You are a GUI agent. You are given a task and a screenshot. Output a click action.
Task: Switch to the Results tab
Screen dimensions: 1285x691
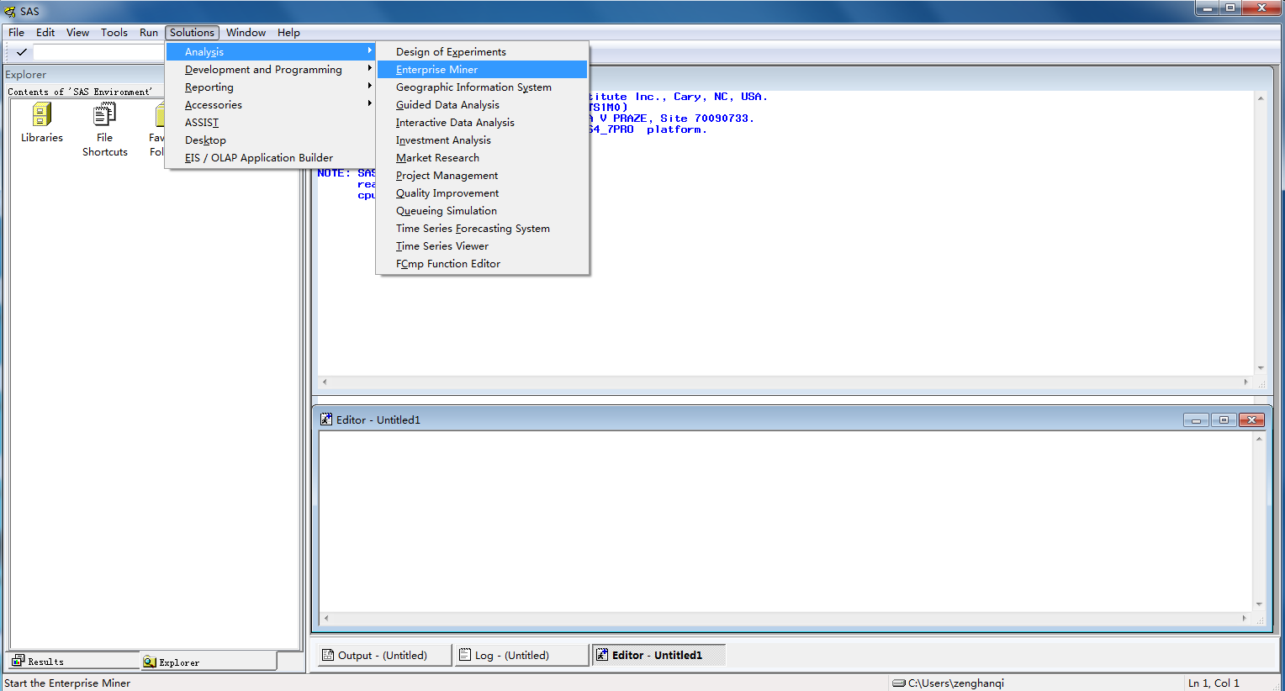73,662
